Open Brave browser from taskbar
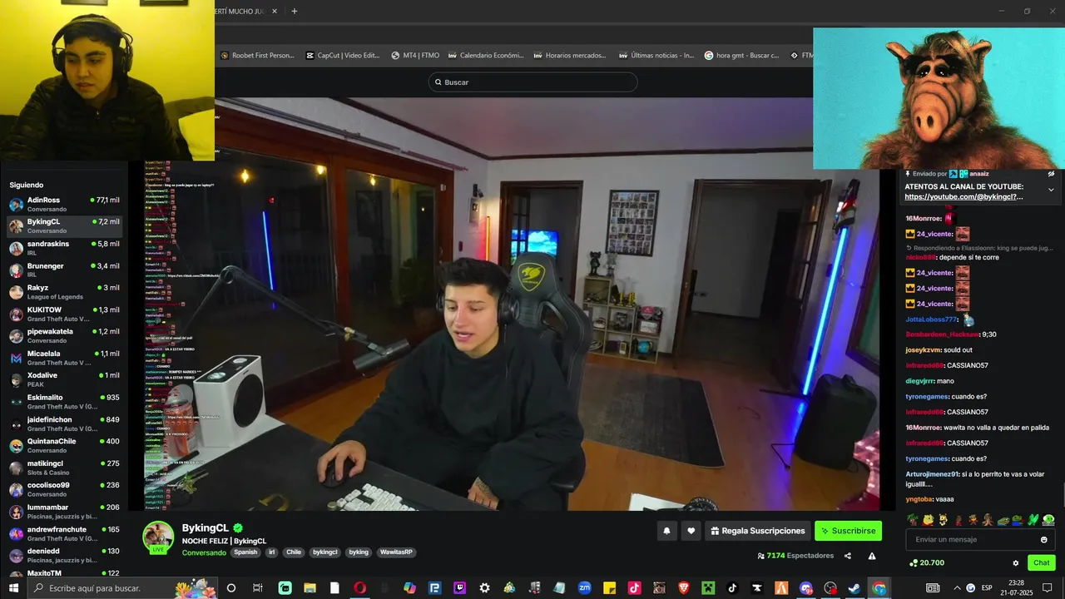Screen dimensions: 1065x599 (x=684, y=587)
